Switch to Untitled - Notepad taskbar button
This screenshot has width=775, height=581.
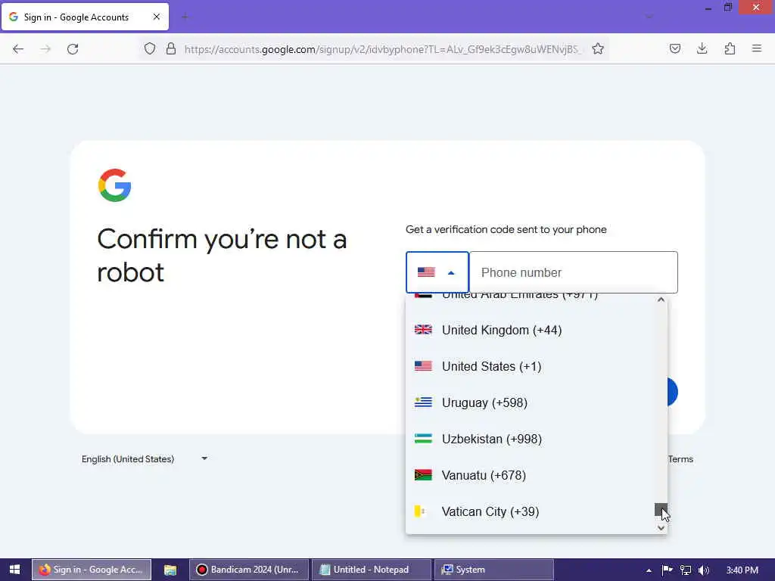click(371, 570)
